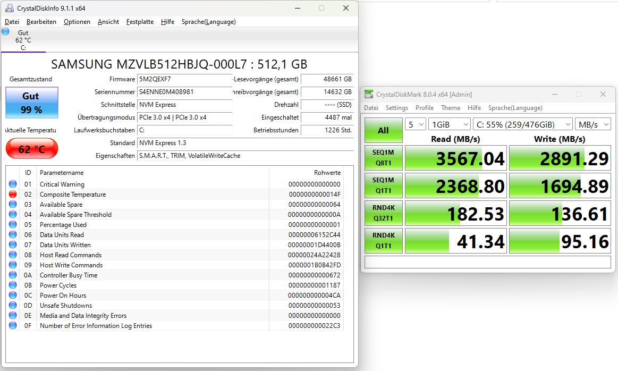
Task: Click the empty comment field in CrystalDiskMark
Action: [487, 262]
